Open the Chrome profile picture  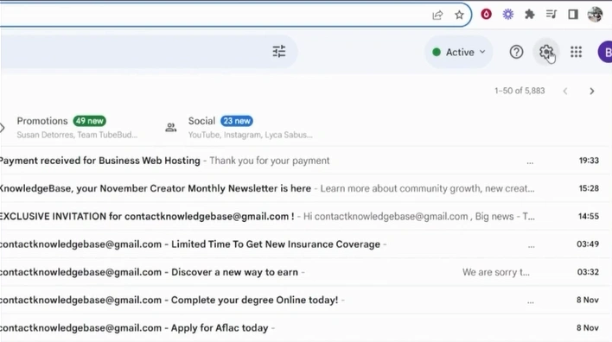coord(595,15)
